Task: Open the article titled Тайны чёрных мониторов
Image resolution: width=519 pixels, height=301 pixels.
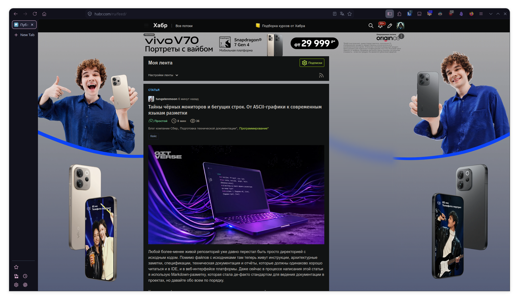Action: pyautogui.click(x=235, y=110)
